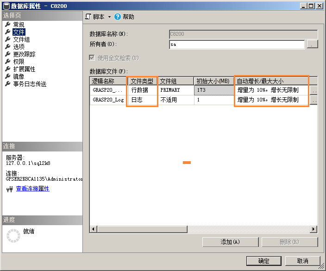Switch to the 文件组 page
The image size is (326, 271).
(x=21, y=39)
